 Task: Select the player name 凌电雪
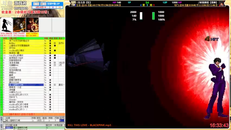12,90
